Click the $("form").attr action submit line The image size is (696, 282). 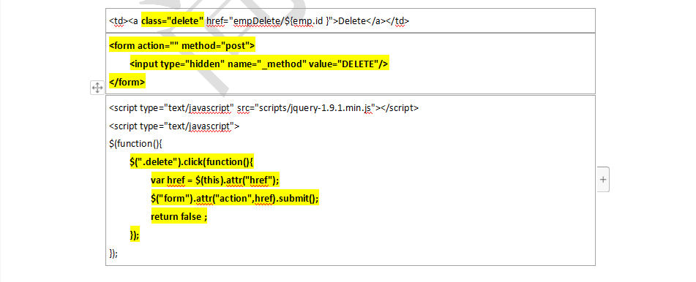[235, 199]
